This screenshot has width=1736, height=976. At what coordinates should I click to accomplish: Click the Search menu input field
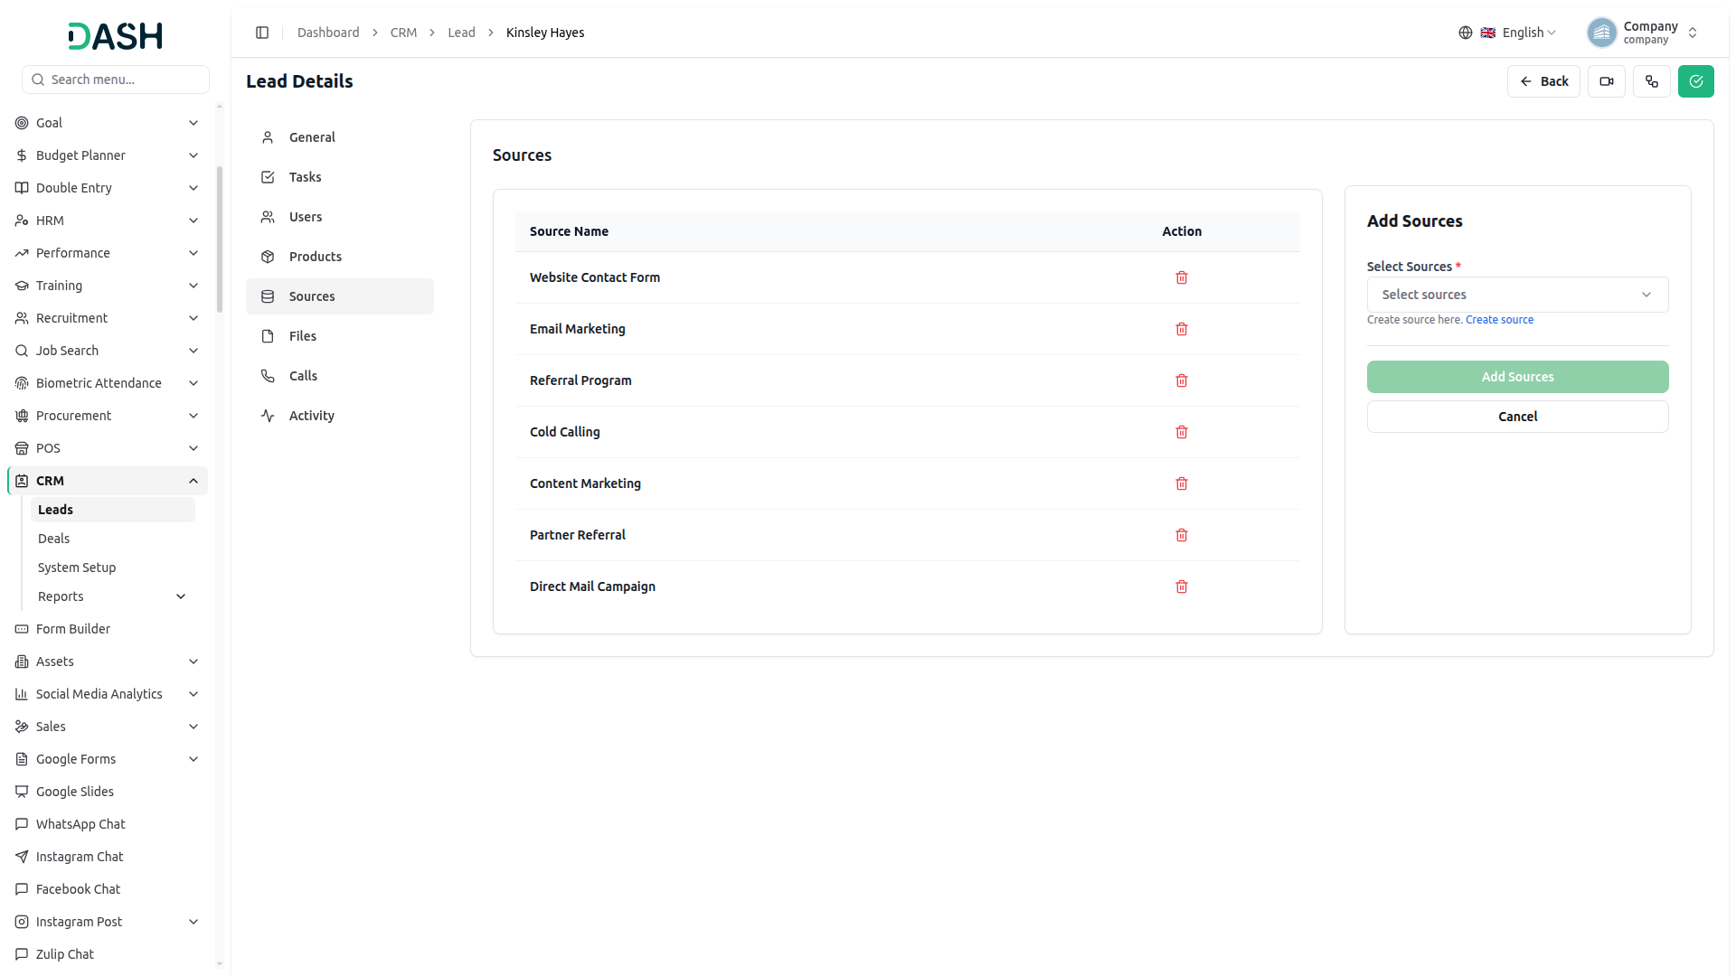116,80
